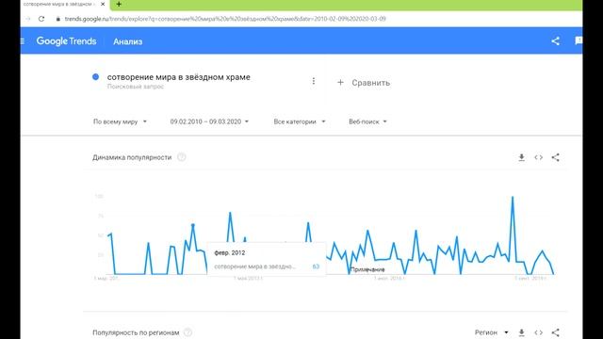The image size is (603, 339).
Task: Open the По всему миру region dropdown
Action: (120, 121)
